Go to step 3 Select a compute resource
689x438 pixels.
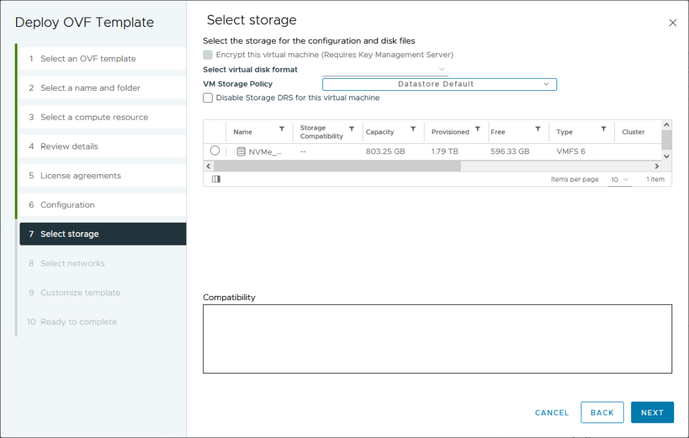pos(103,117)
